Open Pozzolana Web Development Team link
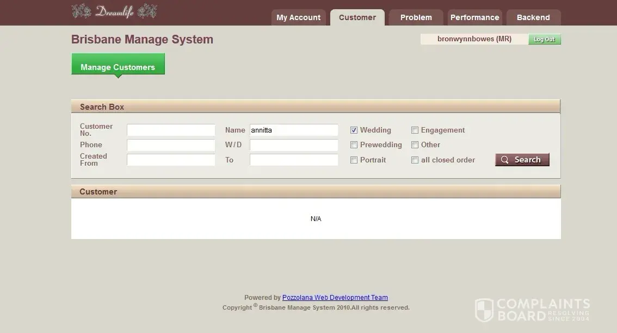Screen dimensions: 617x333 [335, 298]
